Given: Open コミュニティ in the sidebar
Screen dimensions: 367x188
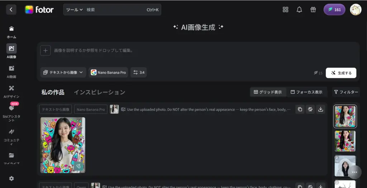Looking at the screenshot, I should pos(11,137).
